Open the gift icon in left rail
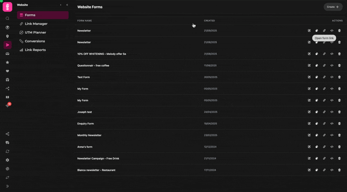The image size is (347, 192). pos(7,80)
